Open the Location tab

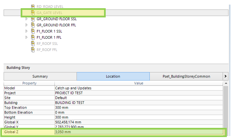click(113, 76)
